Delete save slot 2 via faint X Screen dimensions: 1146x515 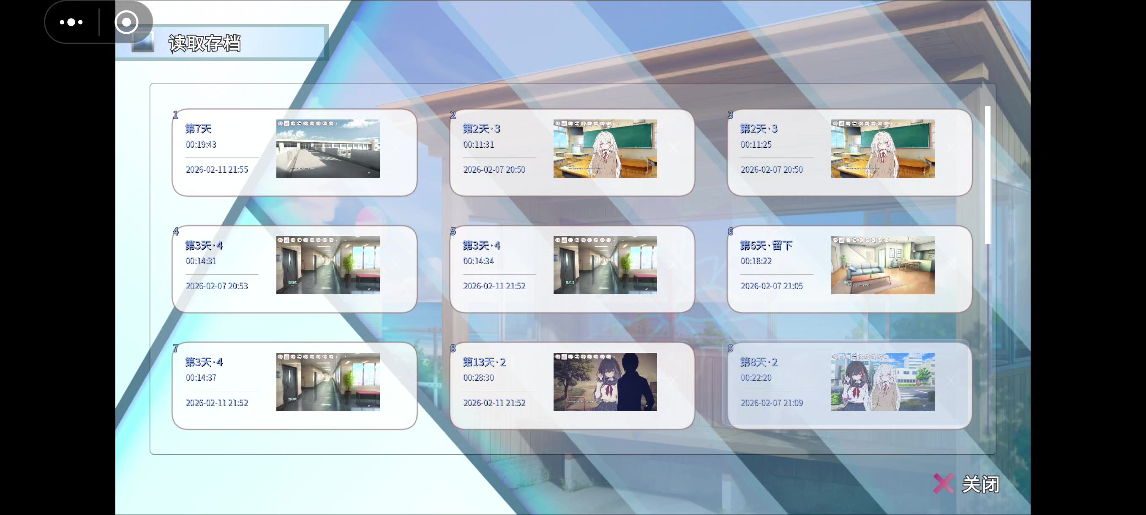[673, 148]
